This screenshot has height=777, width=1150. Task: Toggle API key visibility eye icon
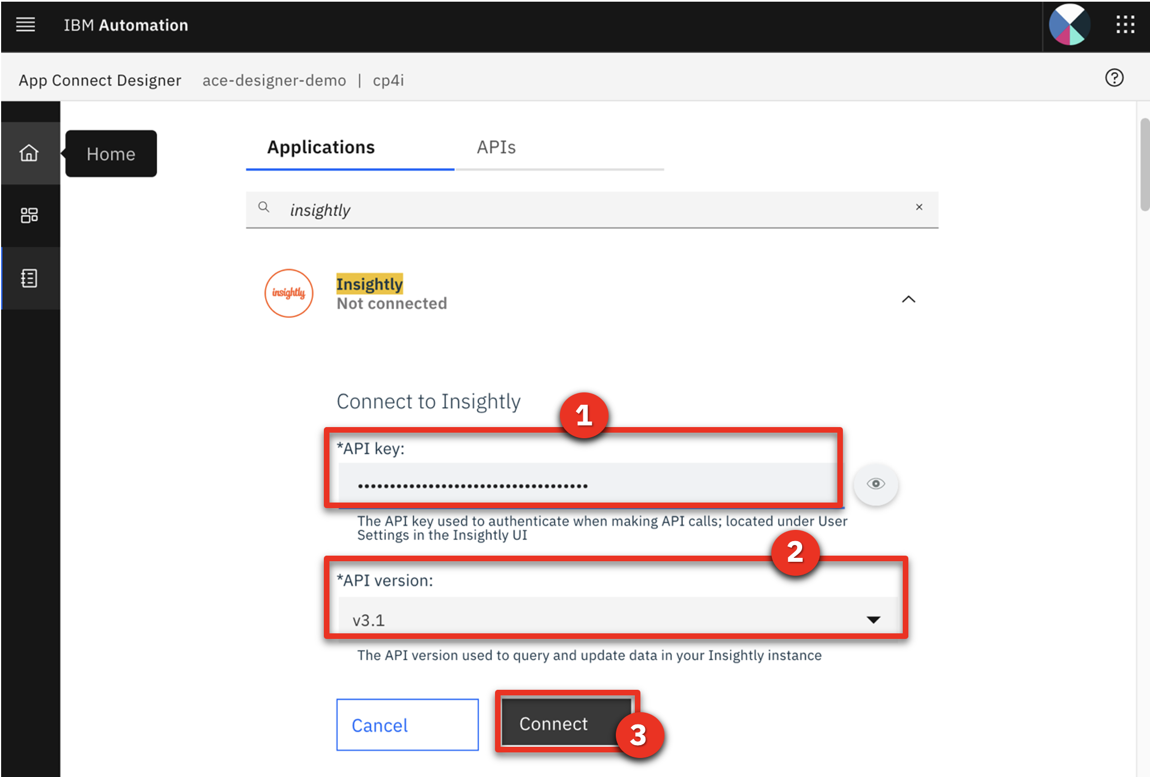pos(875,484)
